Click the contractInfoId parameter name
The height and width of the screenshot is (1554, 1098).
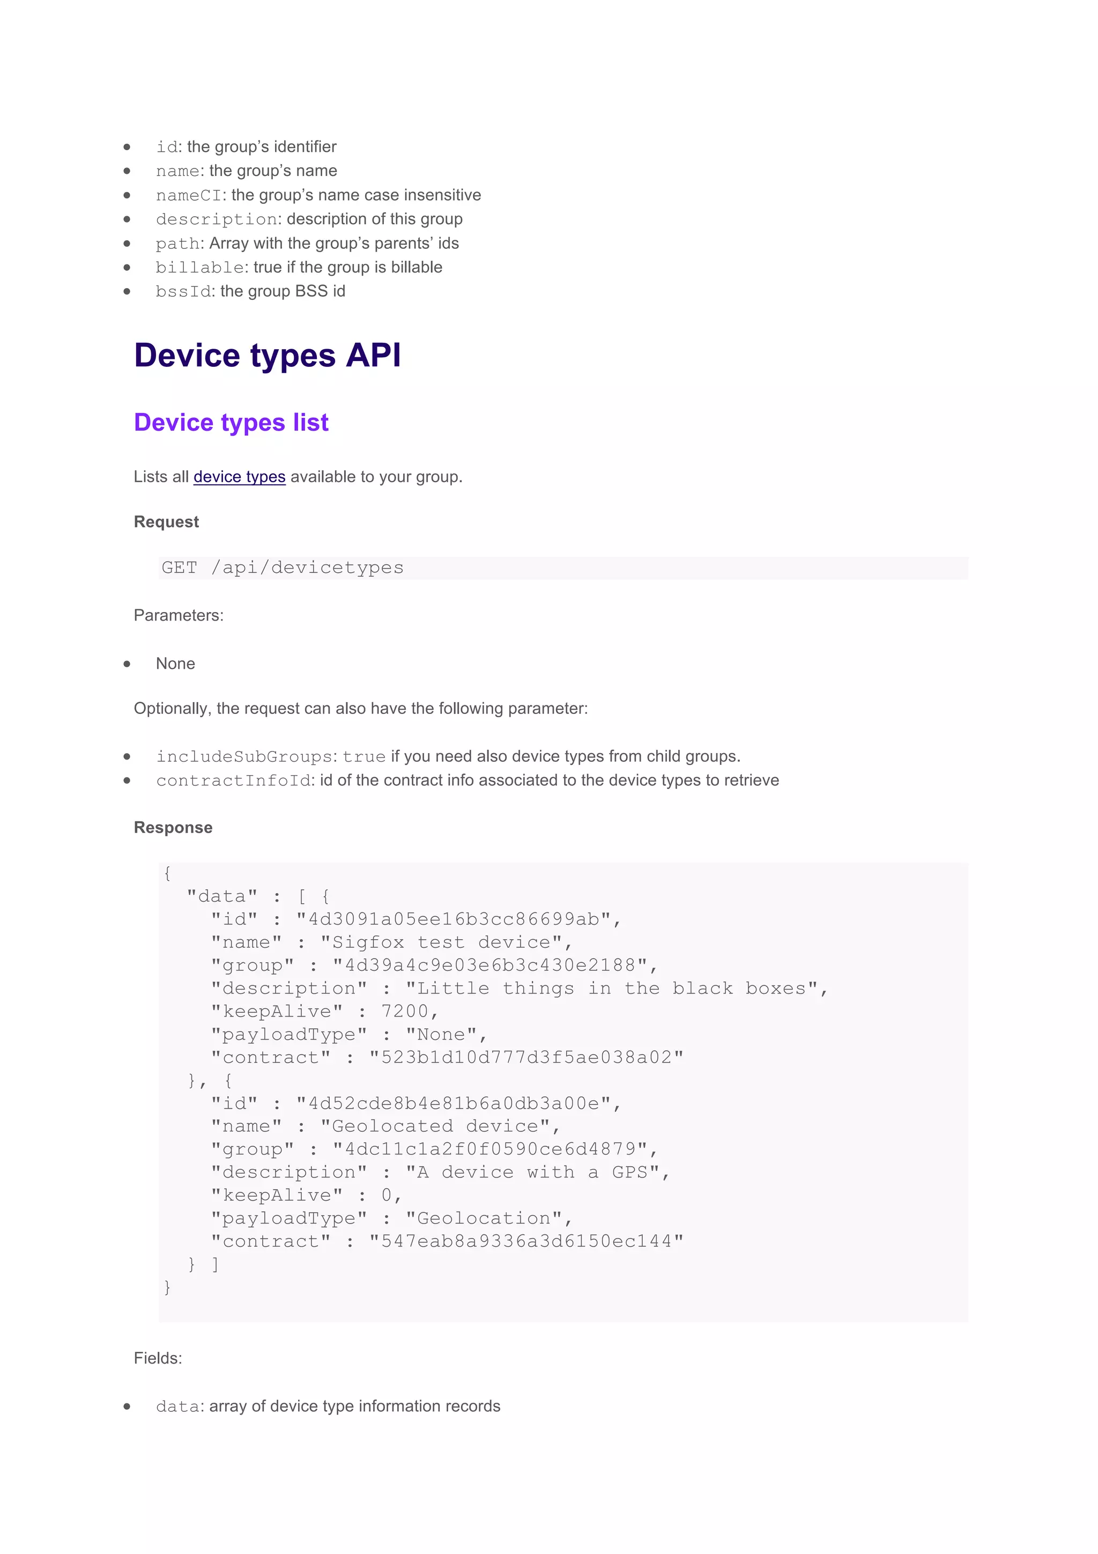pyautogui.click(x=233, y=780)
